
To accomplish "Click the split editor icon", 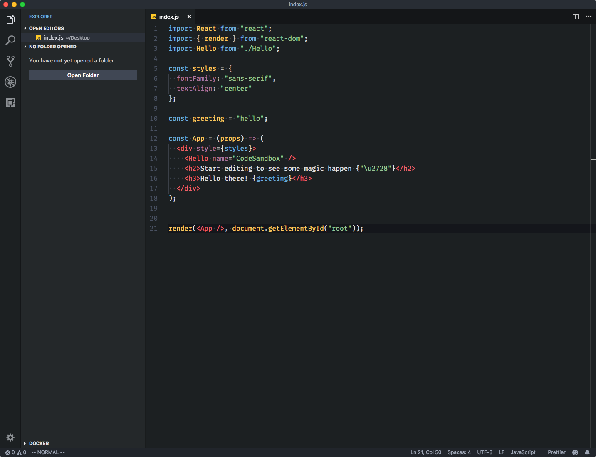I will click(576, 17).
